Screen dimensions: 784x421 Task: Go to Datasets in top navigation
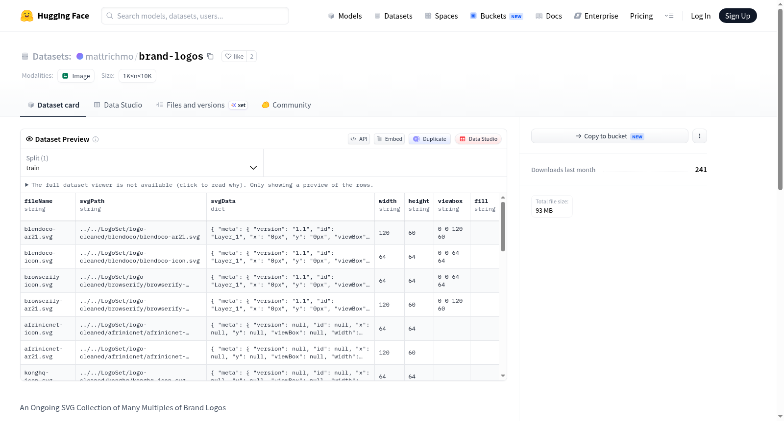pyautogui.click(x=393, y=16)
